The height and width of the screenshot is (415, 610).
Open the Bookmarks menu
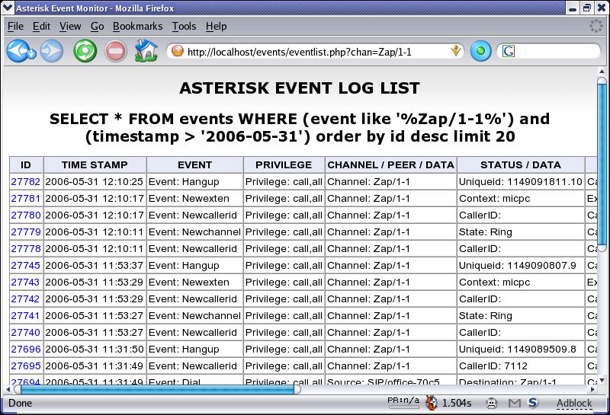[137, 26]
